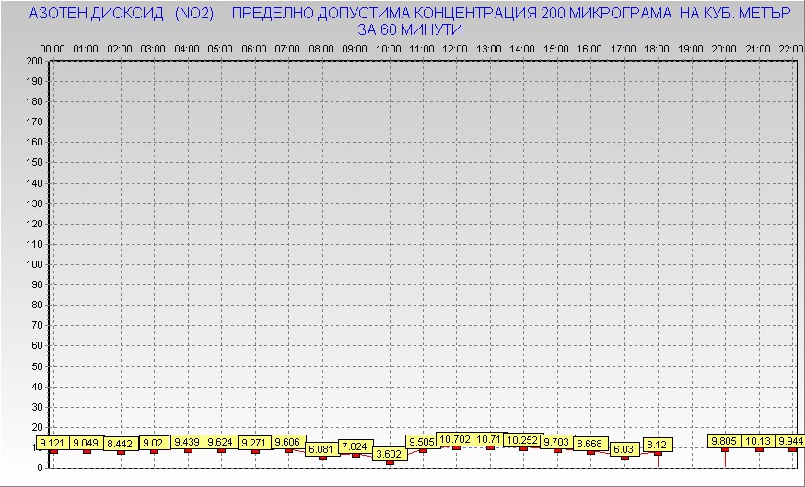Image resolution: width=805 pixels, height=487 pixels.
Task: Select the 100 mark on vertical axis
Action: point(35,264)
